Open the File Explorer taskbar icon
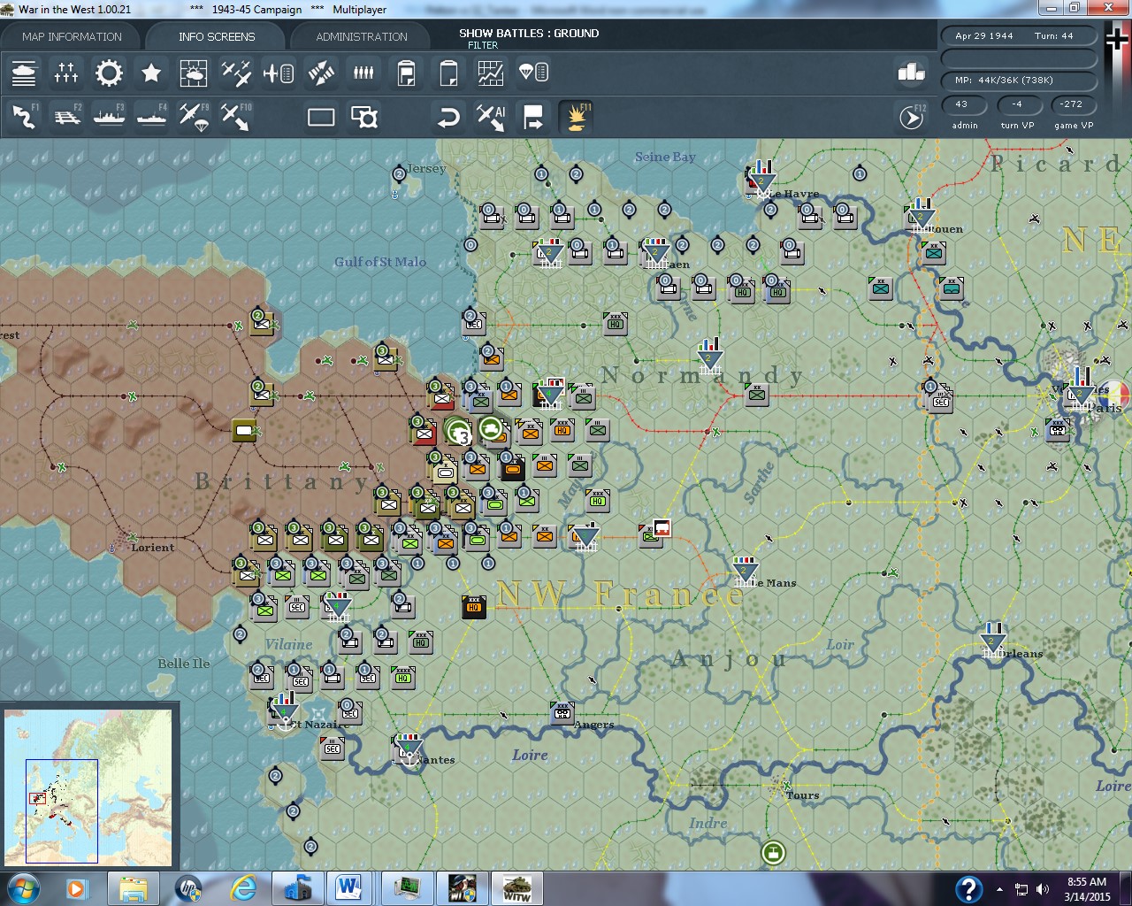The image size is (1132, 906). tap(134, 888)
